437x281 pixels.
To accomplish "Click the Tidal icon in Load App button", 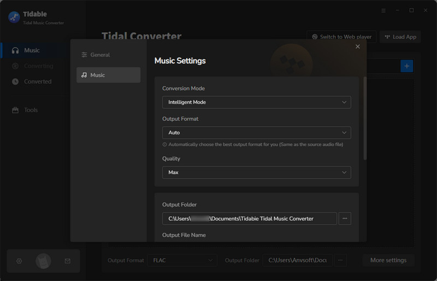I will 387,37.
